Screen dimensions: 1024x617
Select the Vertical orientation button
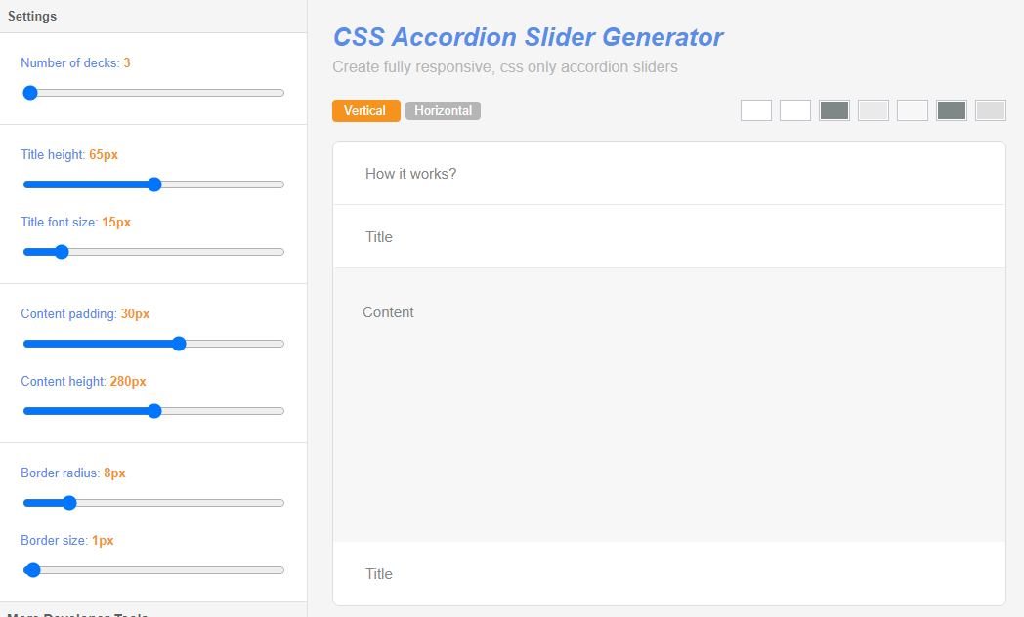click(x=365, y=110)
